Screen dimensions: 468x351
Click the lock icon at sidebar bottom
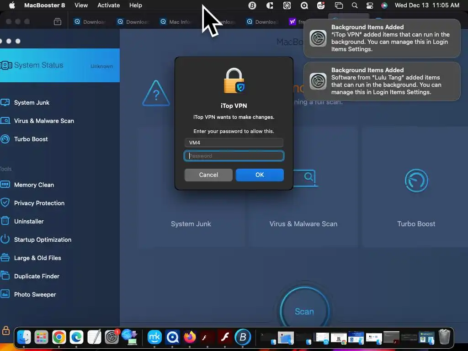click(5, 330)
